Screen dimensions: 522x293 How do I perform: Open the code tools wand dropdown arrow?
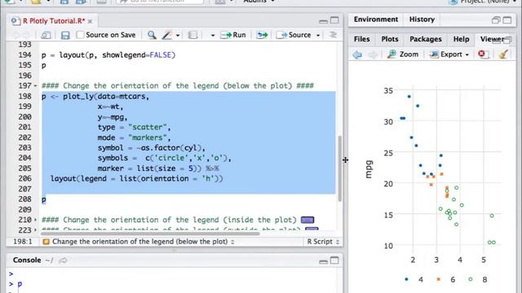pyautogui.click(x=178, y=35)
